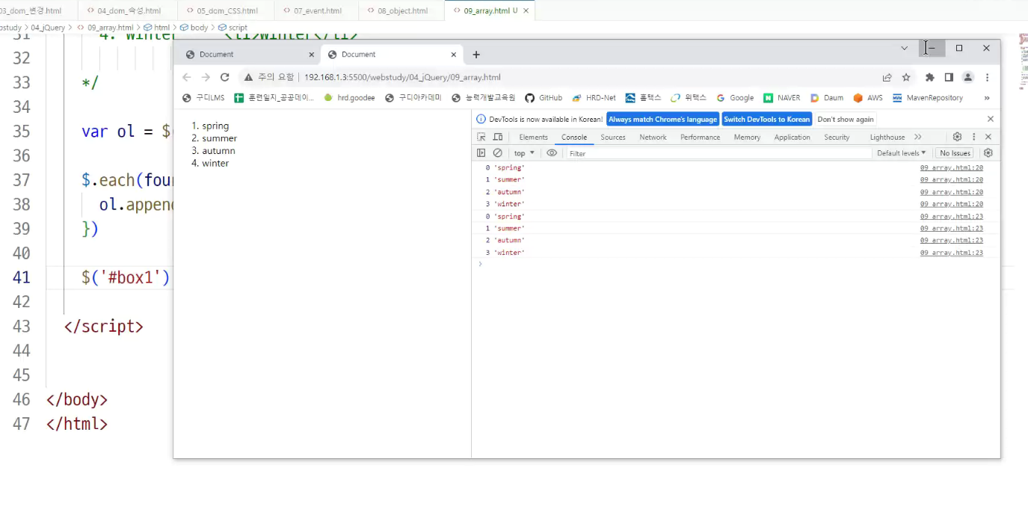This screenshot has width=1028, height=518.
Task: Open 07_event.html tab in editor
Action: tap(317, 11)
